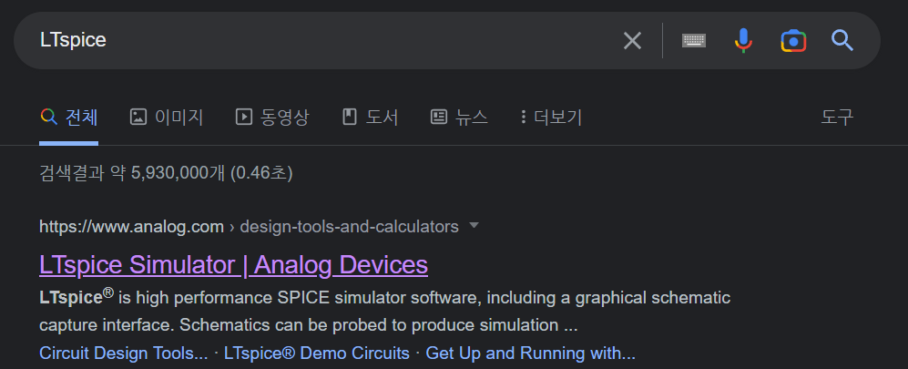Click the https://www.analog.com URL text
The image size is (908, 369).
(x=131, y=227)
